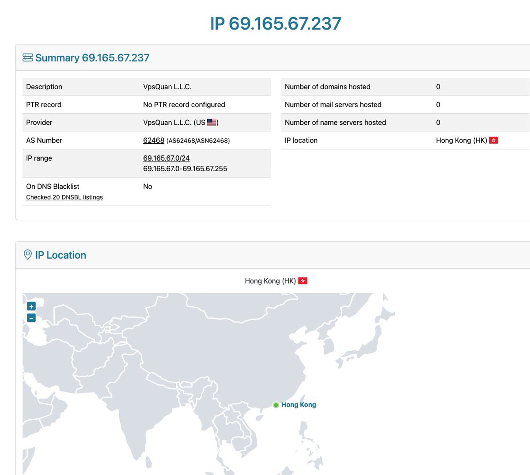Click the US flag next to VpsQuan provider
The width and height of the screenshot is (530, 475).
tap(212, 123)
